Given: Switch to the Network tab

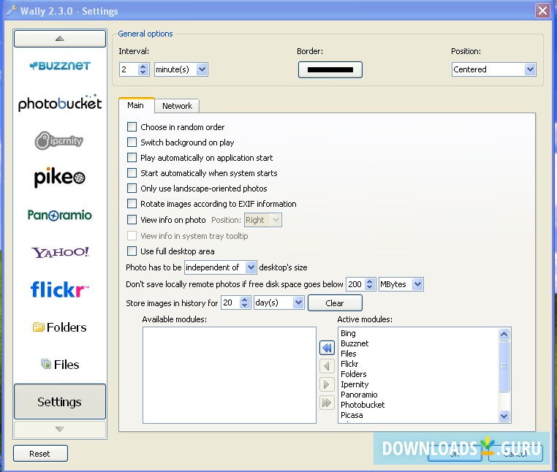Looking at the screenshot, I should point(177,106).
